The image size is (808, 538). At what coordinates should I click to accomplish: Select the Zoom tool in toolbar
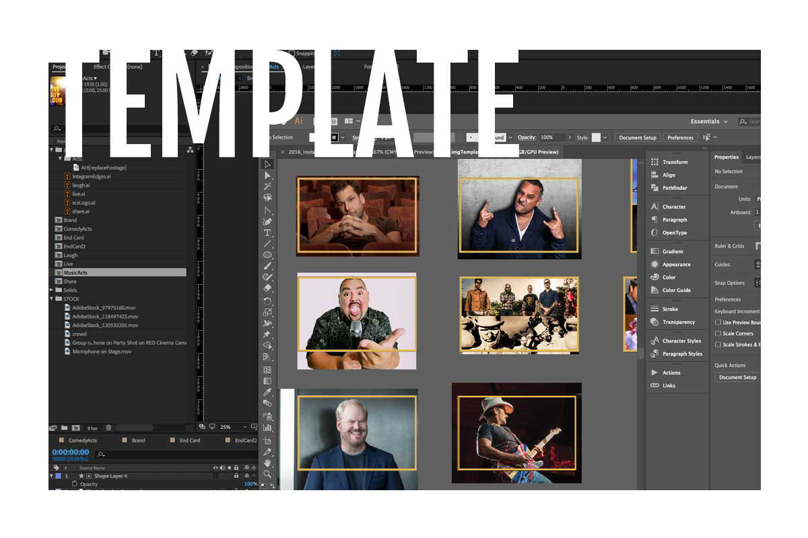(267, 474)
